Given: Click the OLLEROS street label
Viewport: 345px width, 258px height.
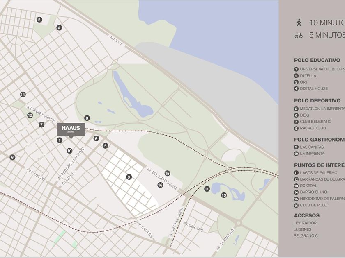Looking at the screenshot, I should (x=68, y=178).
